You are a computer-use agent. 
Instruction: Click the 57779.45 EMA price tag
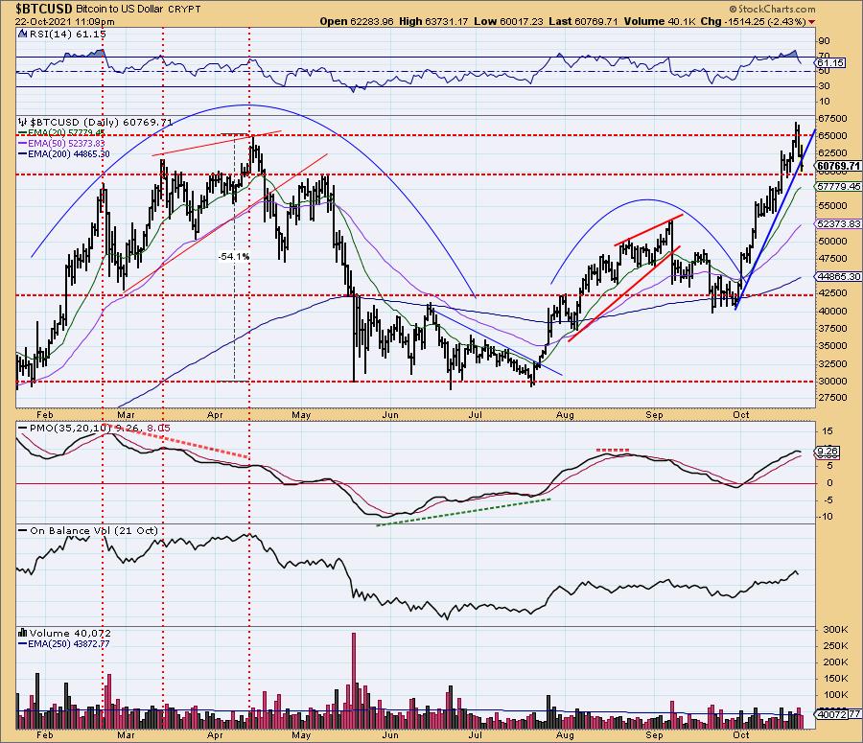838,187
